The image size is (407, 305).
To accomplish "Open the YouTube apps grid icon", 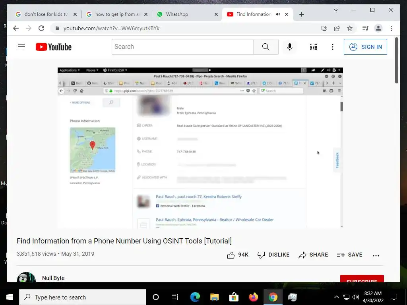I will [313, 47].
